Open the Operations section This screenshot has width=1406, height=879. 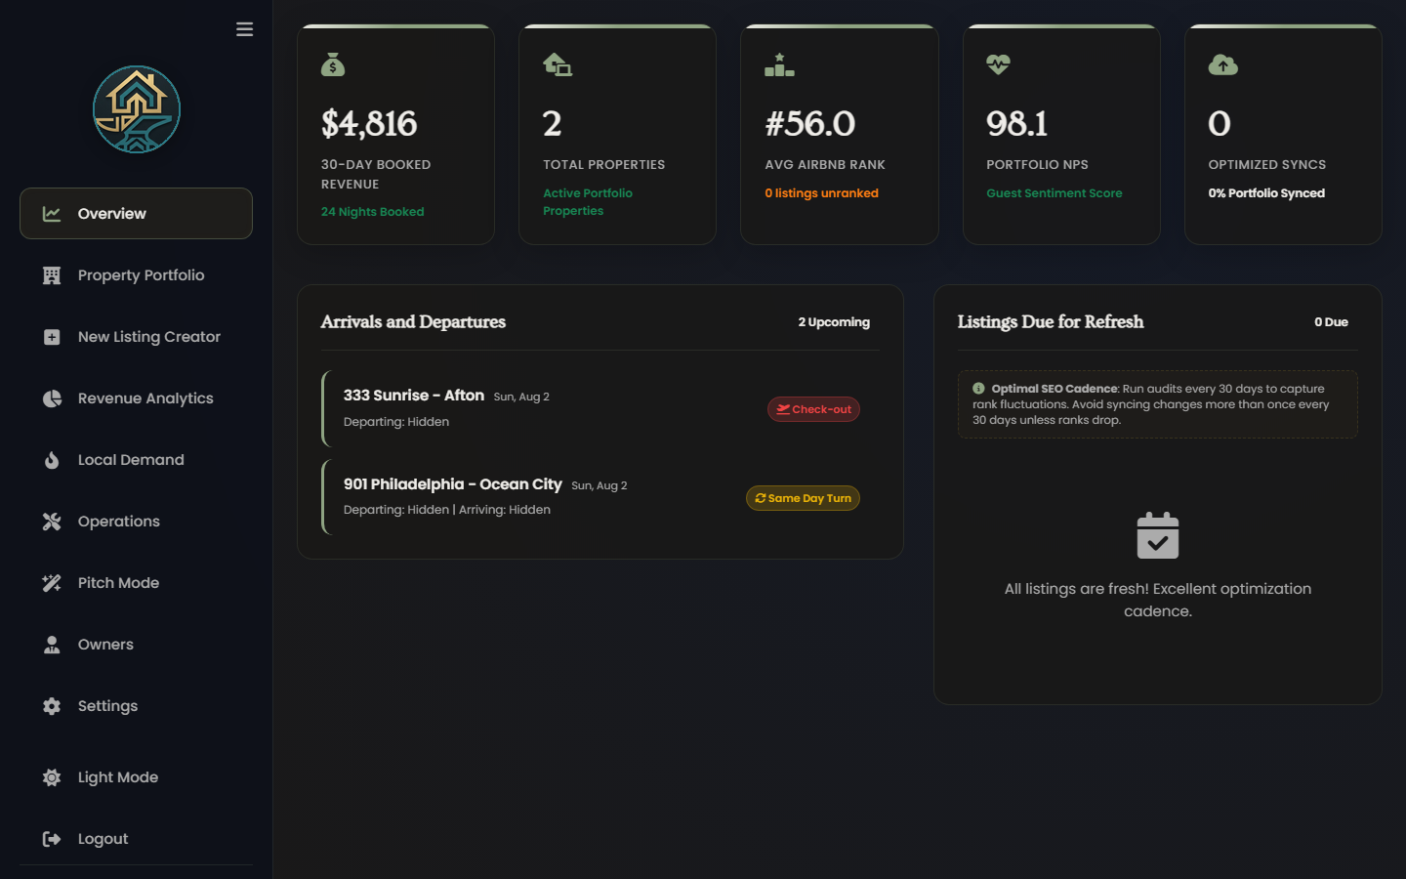pyautogui.click(x=136, y=522)
